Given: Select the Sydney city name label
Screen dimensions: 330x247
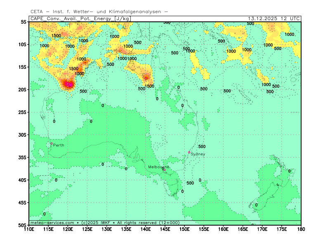Looking at the screenshot, I should [198, 154].
